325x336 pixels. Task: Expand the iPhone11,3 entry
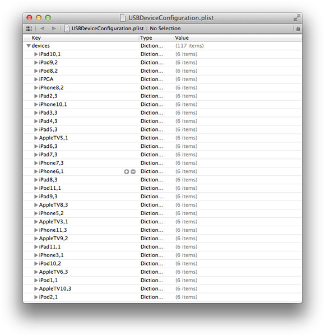[x=36, y=230]
